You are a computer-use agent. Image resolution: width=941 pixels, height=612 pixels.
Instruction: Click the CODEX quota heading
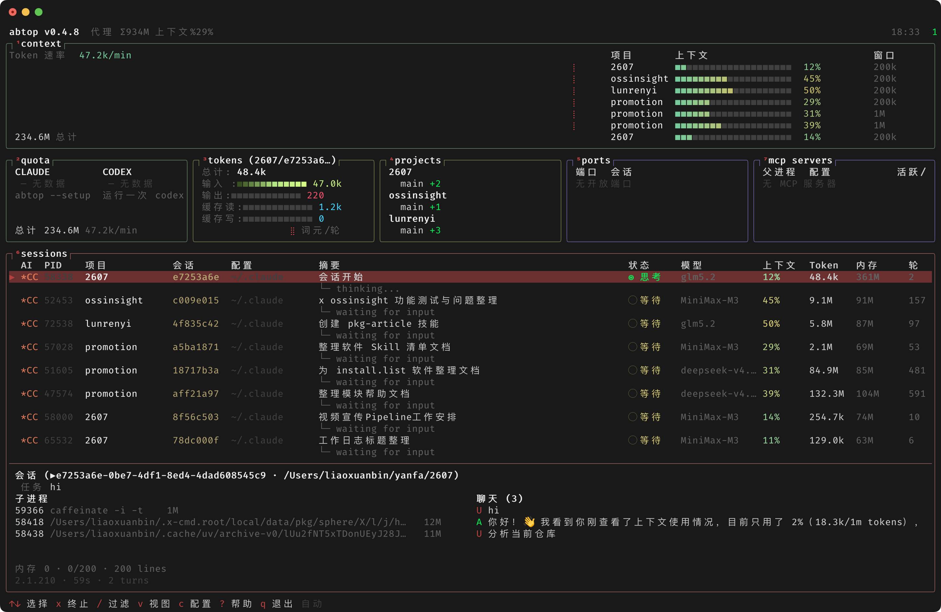click(x=117, y=172)
